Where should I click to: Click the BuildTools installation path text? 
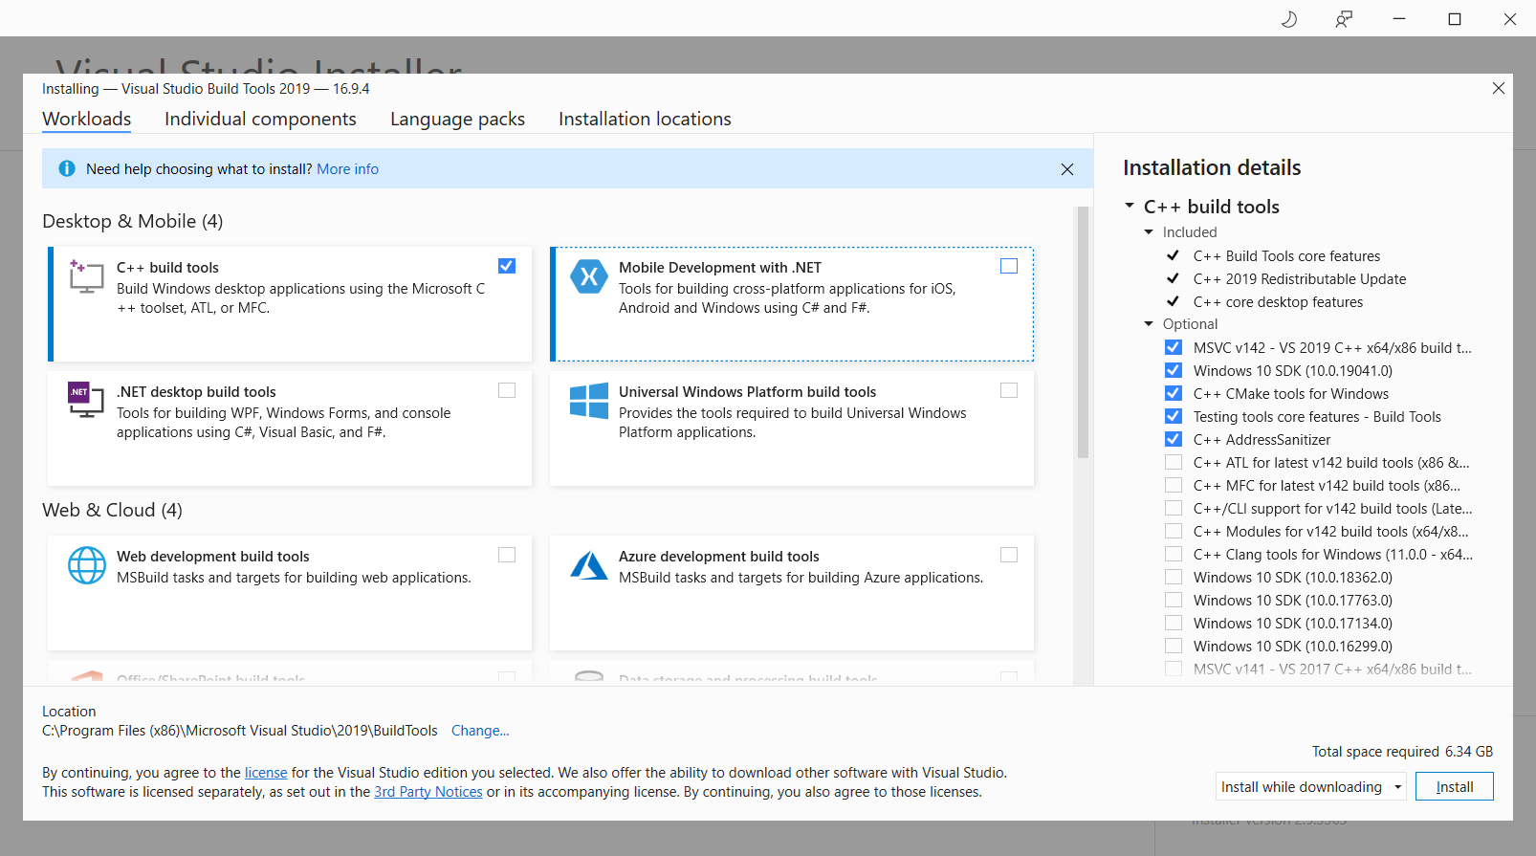[x=240, y=730]
